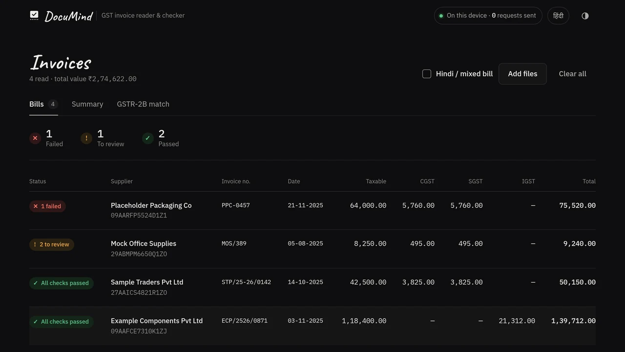
Task: Click the DocuMind logo icon
Action: click(x=34, y=16)
